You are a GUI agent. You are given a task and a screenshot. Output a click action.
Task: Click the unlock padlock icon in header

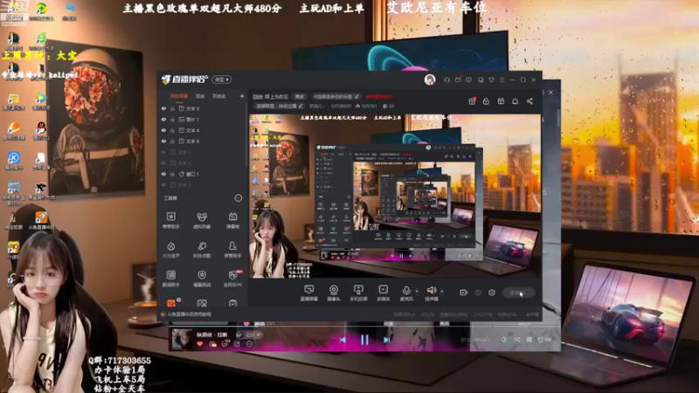pyautogui.click(x=486, y=101)
